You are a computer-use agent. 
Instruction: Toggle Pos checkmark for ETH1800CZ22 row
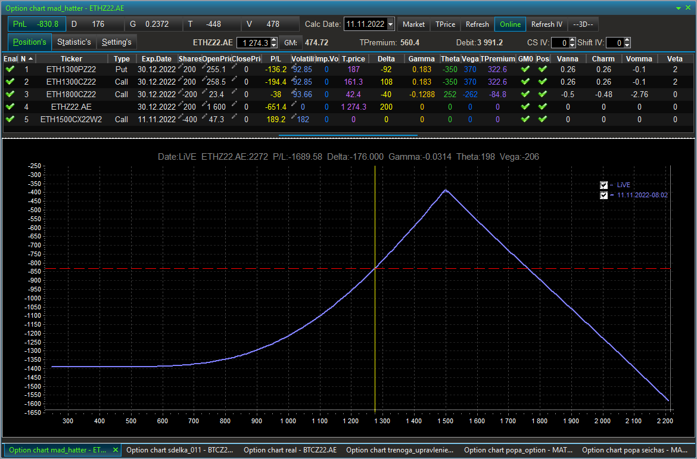tap(542, 94)
